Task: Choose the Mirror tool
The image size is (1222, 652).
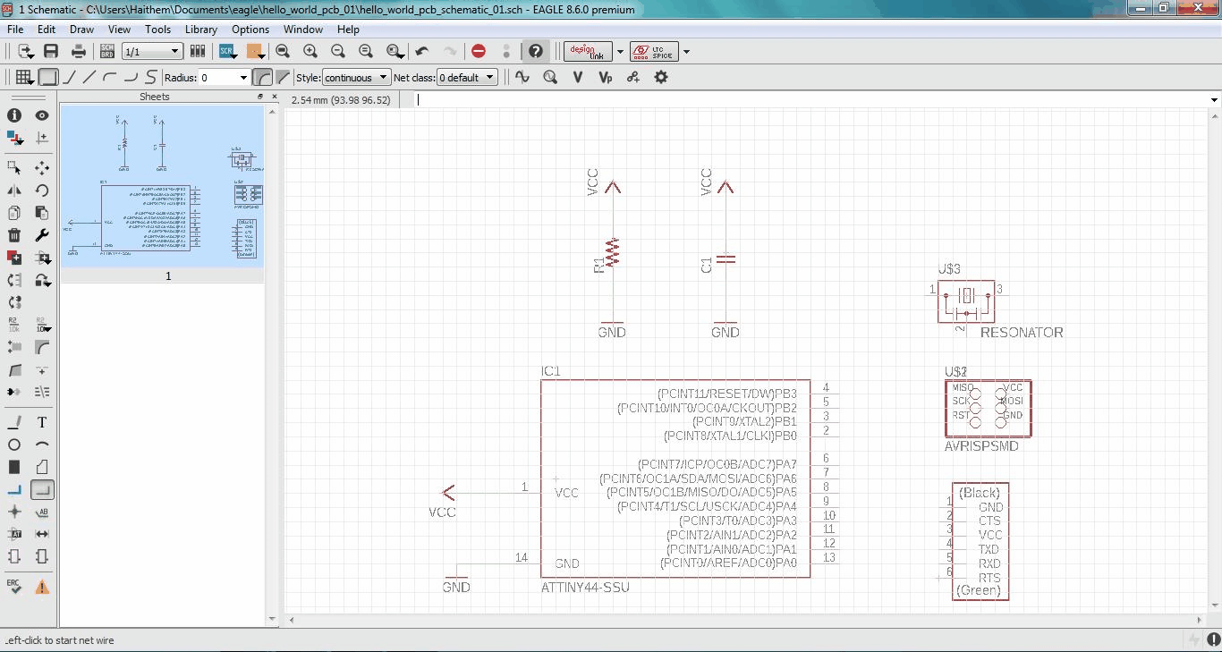Action: [14, 191]
